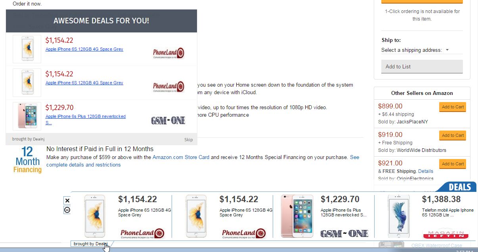
Task: Click the GSM-ONE seller logo in the popup
Action: coord(168,121)
